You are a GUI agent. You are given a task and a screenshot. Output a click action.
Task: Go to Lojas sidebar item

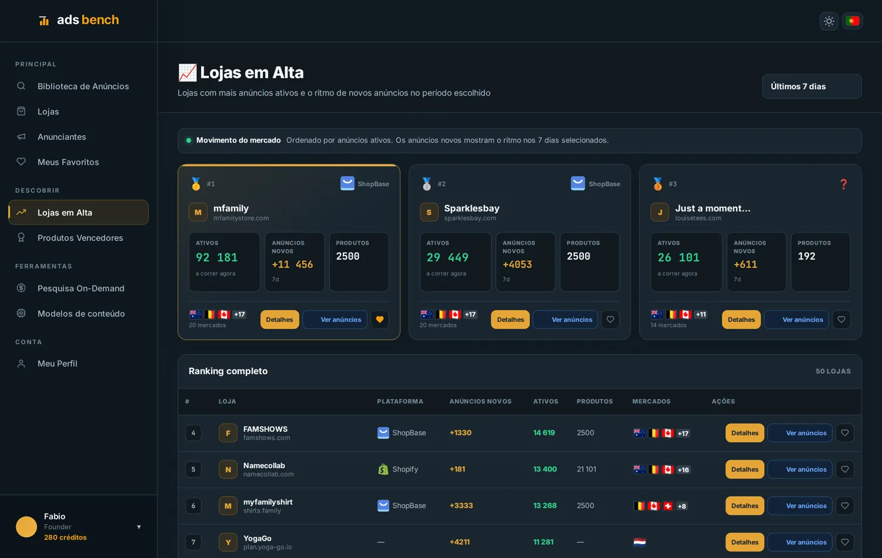pos(78,112)
